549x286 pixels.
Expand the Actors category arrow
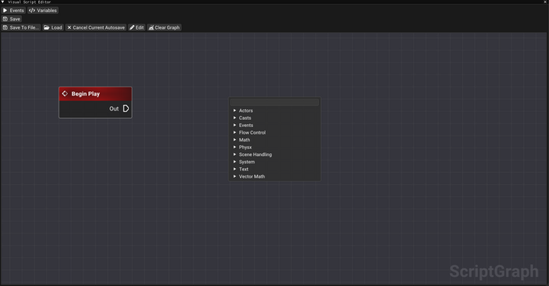(235, 110)
